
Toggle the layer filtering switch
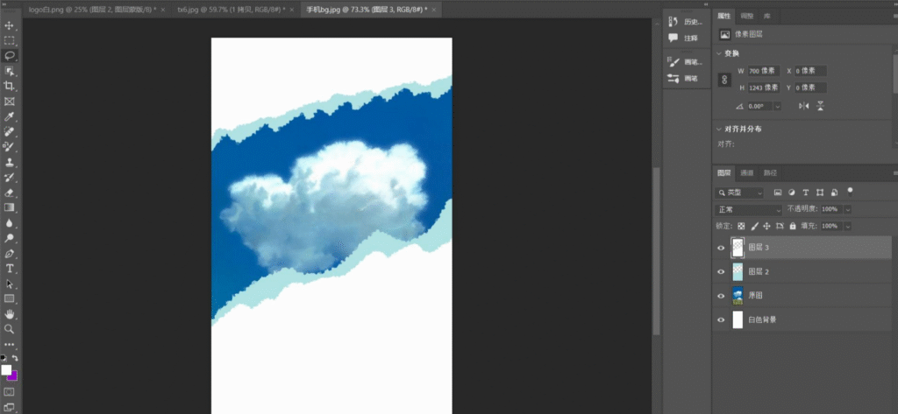[850, 192]
